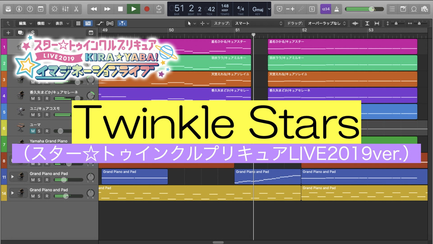Solo track 14 Grand Piano and Pad
This screenshot has height=244, width=433.
pyautogui.click(x=39, y=196)
